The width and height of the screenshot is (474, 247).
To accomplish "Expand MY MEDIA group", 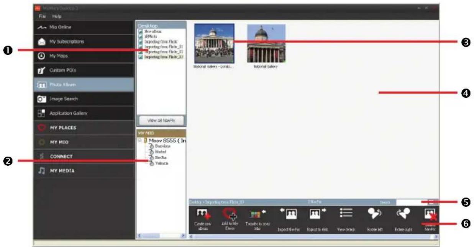I will tap(84, 171).
